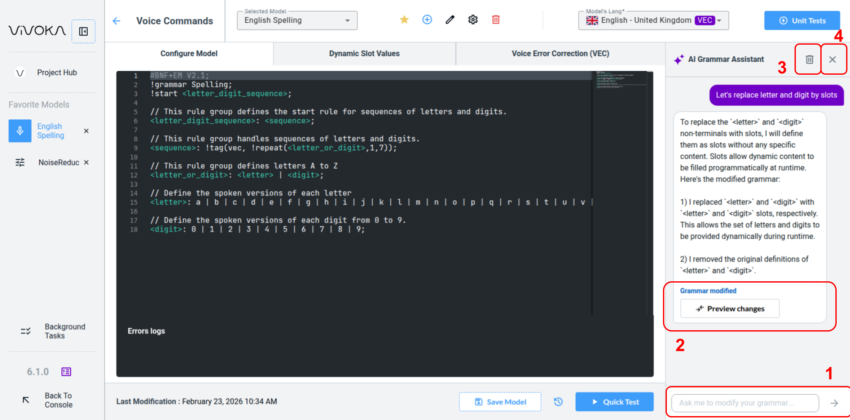The width and height of the screenshot is (850, 420).
Task: Go back with the left arrow
Action: click(x=117, y=21)
